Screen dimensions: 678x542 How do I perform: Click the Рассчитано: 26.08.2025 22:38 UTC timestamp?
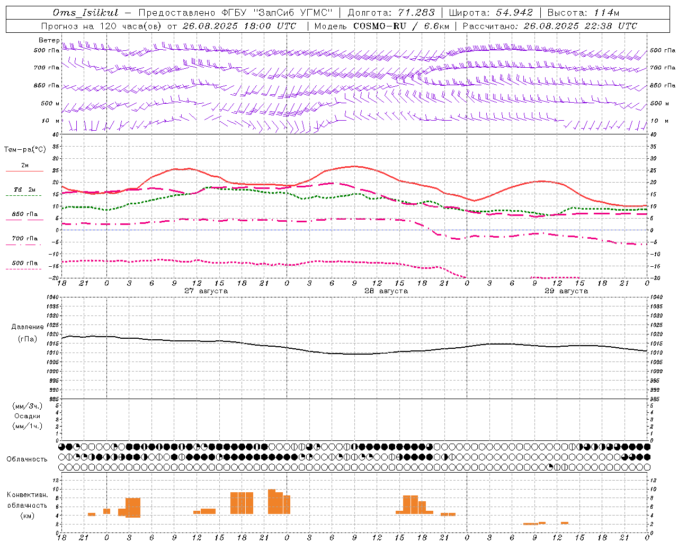click(550, 26)
